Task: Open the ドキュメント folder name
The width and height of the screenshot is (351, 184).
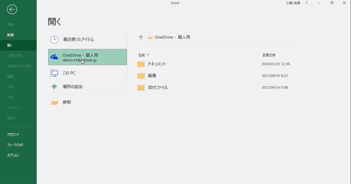Action: pos(157,64)
